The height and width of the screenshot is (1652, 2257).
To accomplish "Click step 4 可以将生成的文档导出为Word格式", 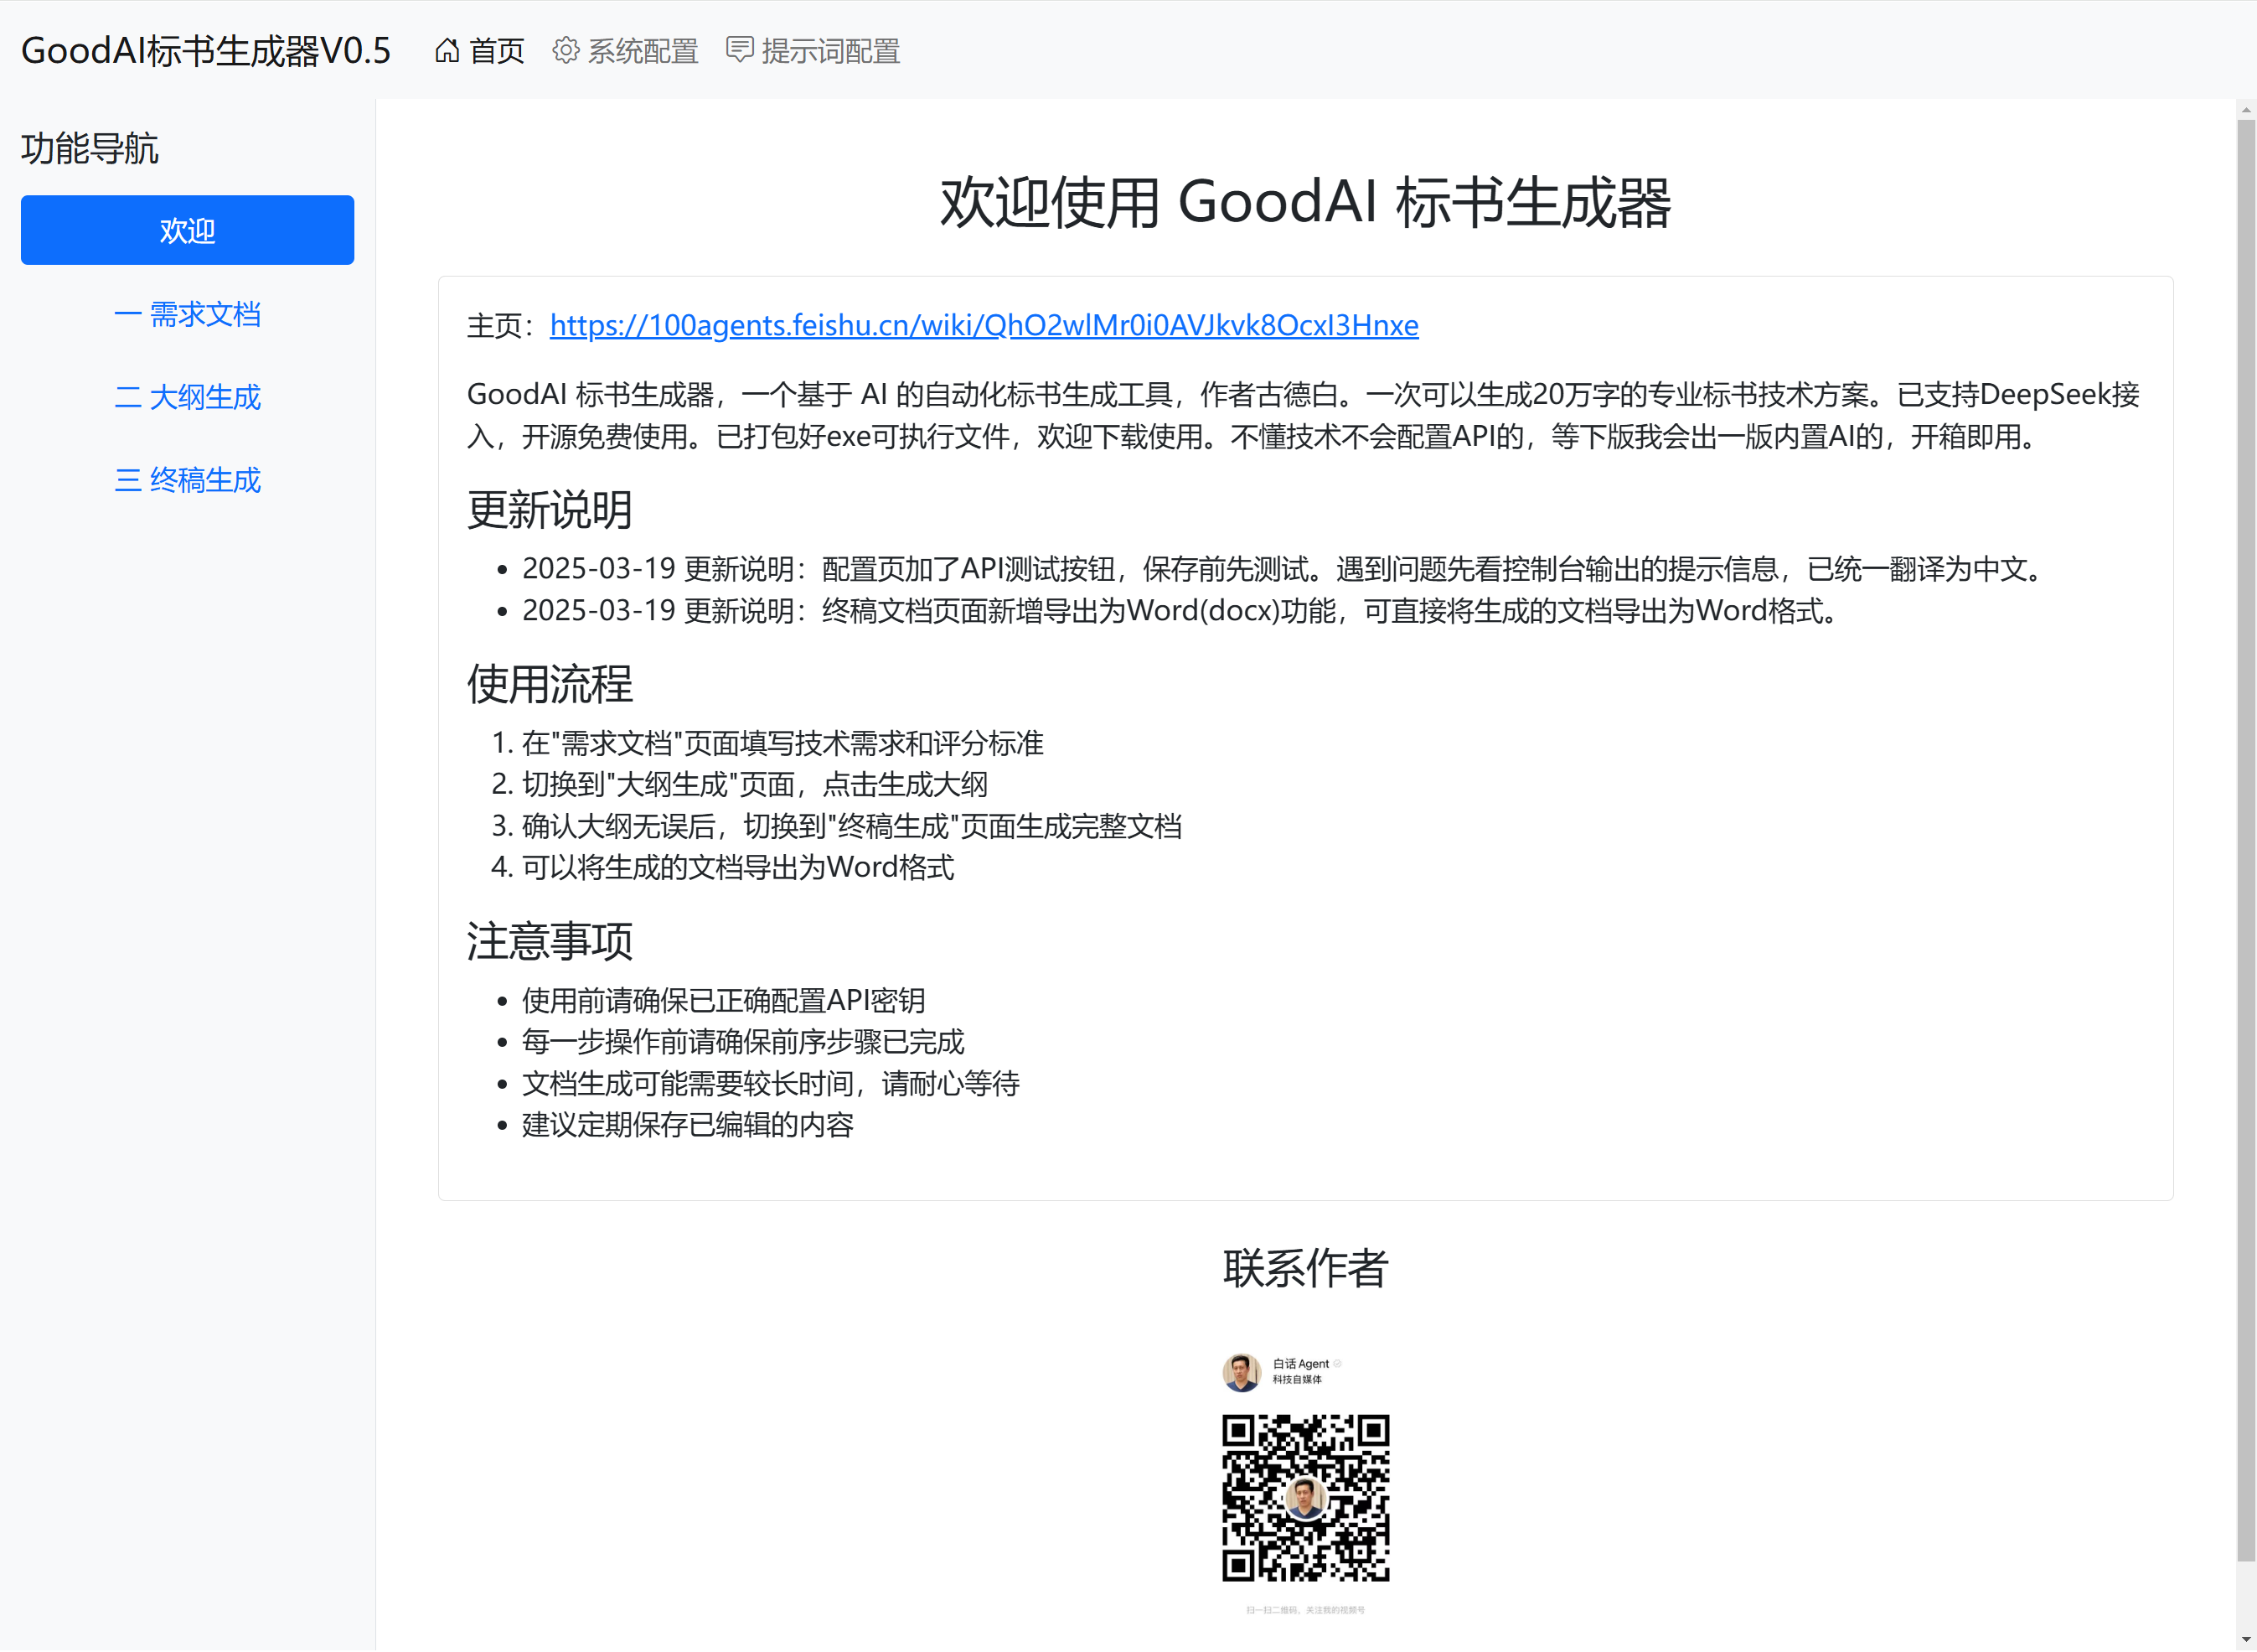I will tap(738, 867).
